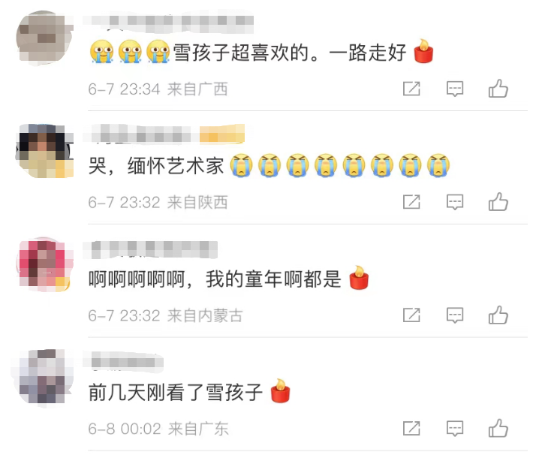Screen dimensions: 545x455
Task: Like the 缅怀艺术家 comment
Action: click(498, 202)
